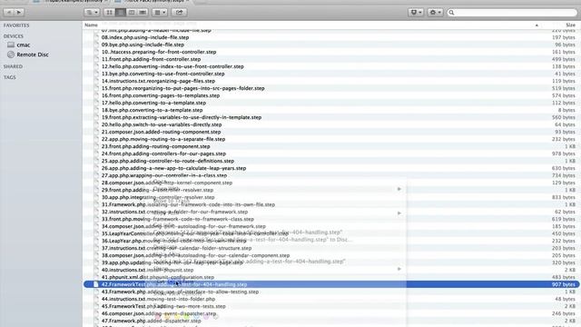This screenshot has width=581, height=327.
Task: Select 16.front.php.converting-pages-to-templates.step
Action: click(x=161, y=95)
